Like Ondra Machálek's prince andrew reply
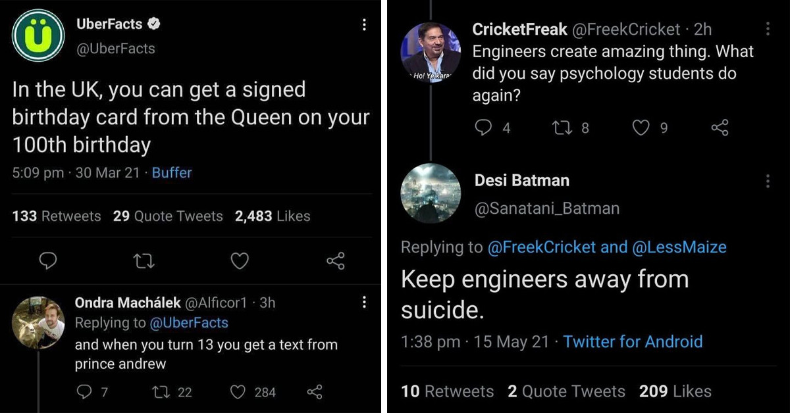The image size is (790, 413). (238, 392)
